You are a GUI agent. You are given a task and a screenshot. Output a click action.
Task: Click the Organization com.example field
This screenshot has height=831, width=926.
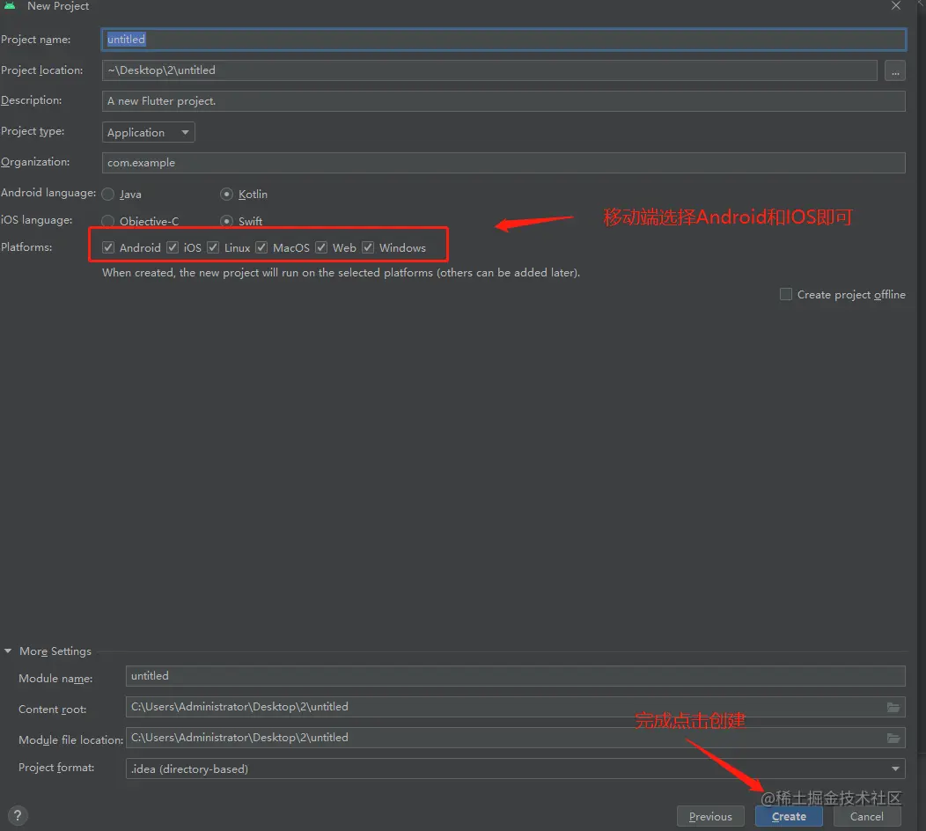503,163
